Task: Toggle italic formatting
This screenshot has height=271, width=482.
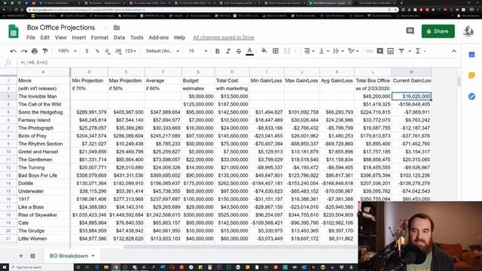Action: (x=227, y=51)
